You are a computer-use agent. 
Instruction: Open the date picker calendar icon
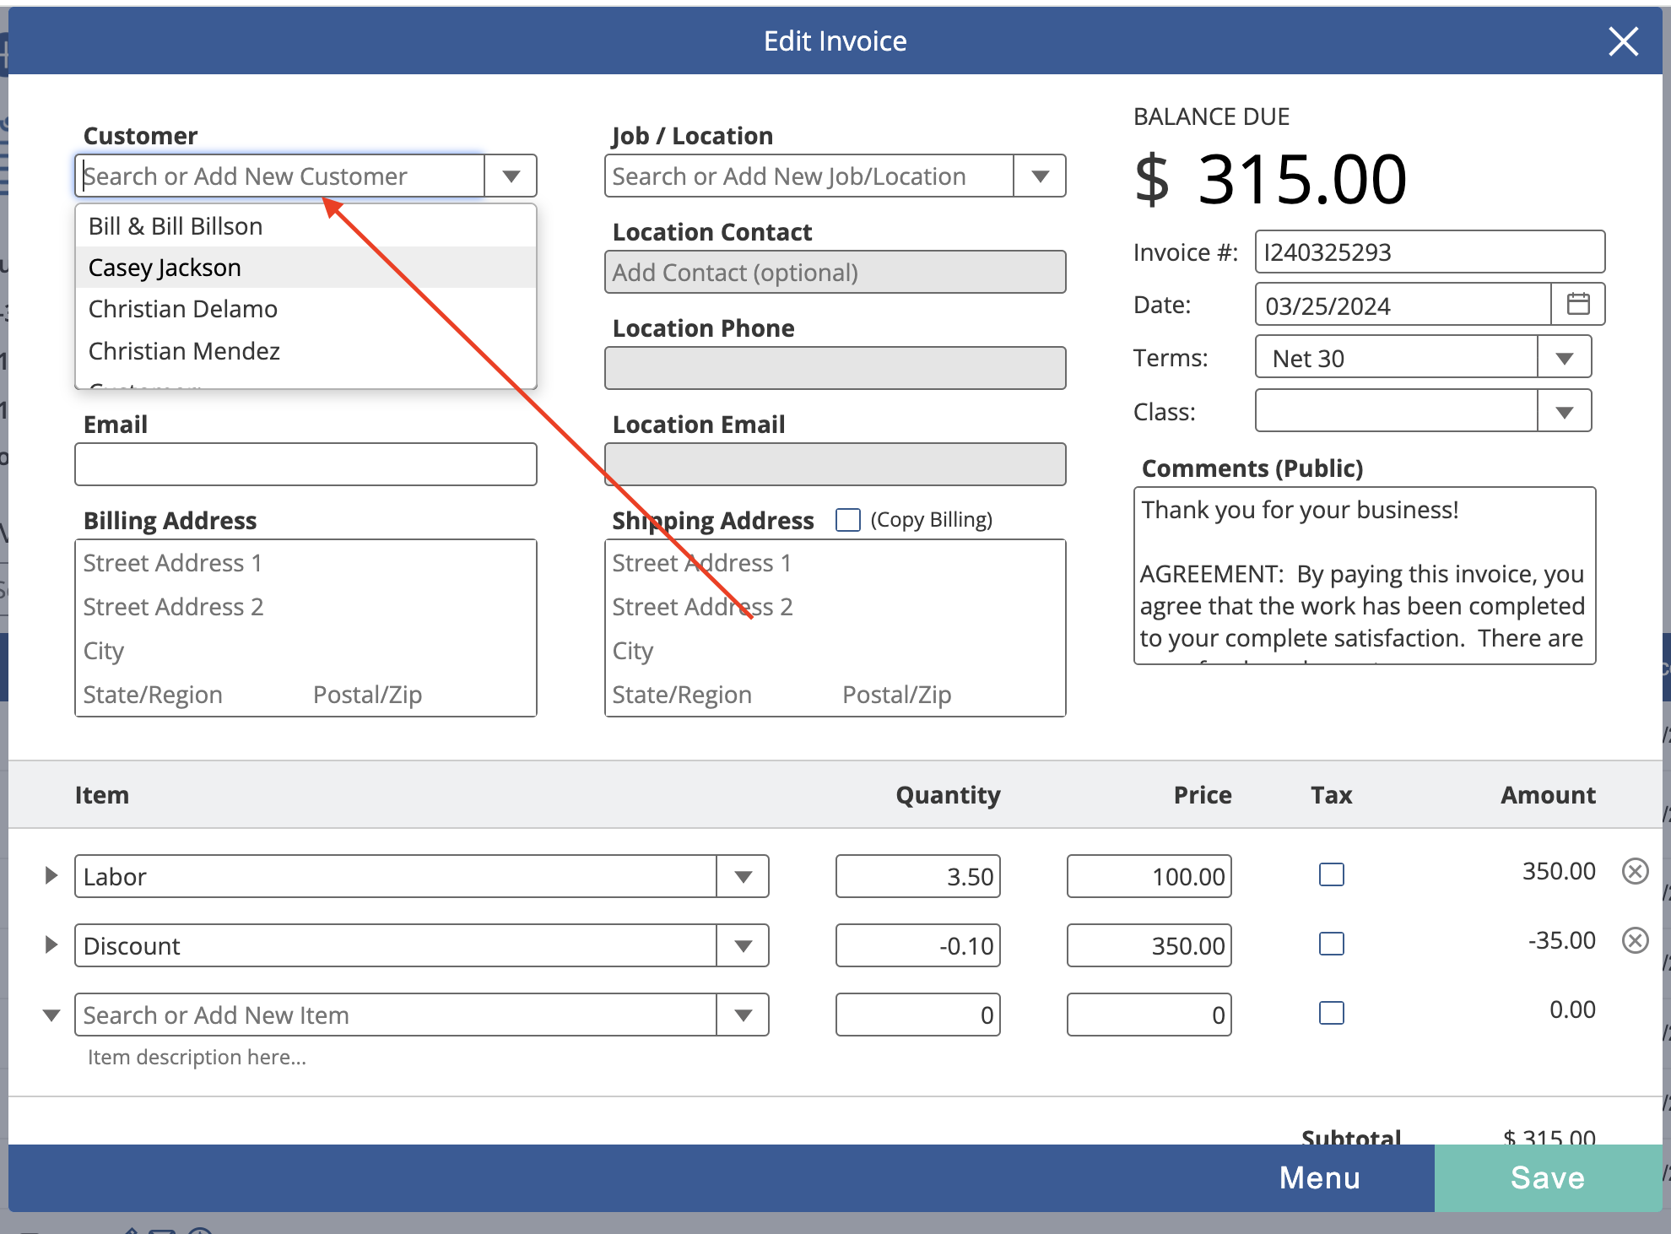pyautogui.click(x=1577, y=304)
